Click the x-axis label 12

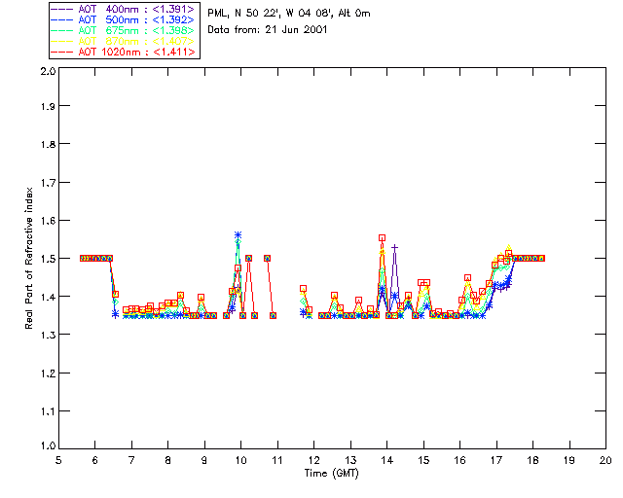pyautogui.click(x=313, y=461)
